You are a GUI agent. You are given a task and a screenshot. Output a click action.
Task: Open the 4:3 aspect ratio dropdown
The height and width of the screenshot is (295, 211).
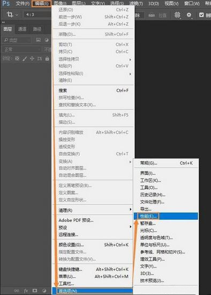[x=37, y=15]
